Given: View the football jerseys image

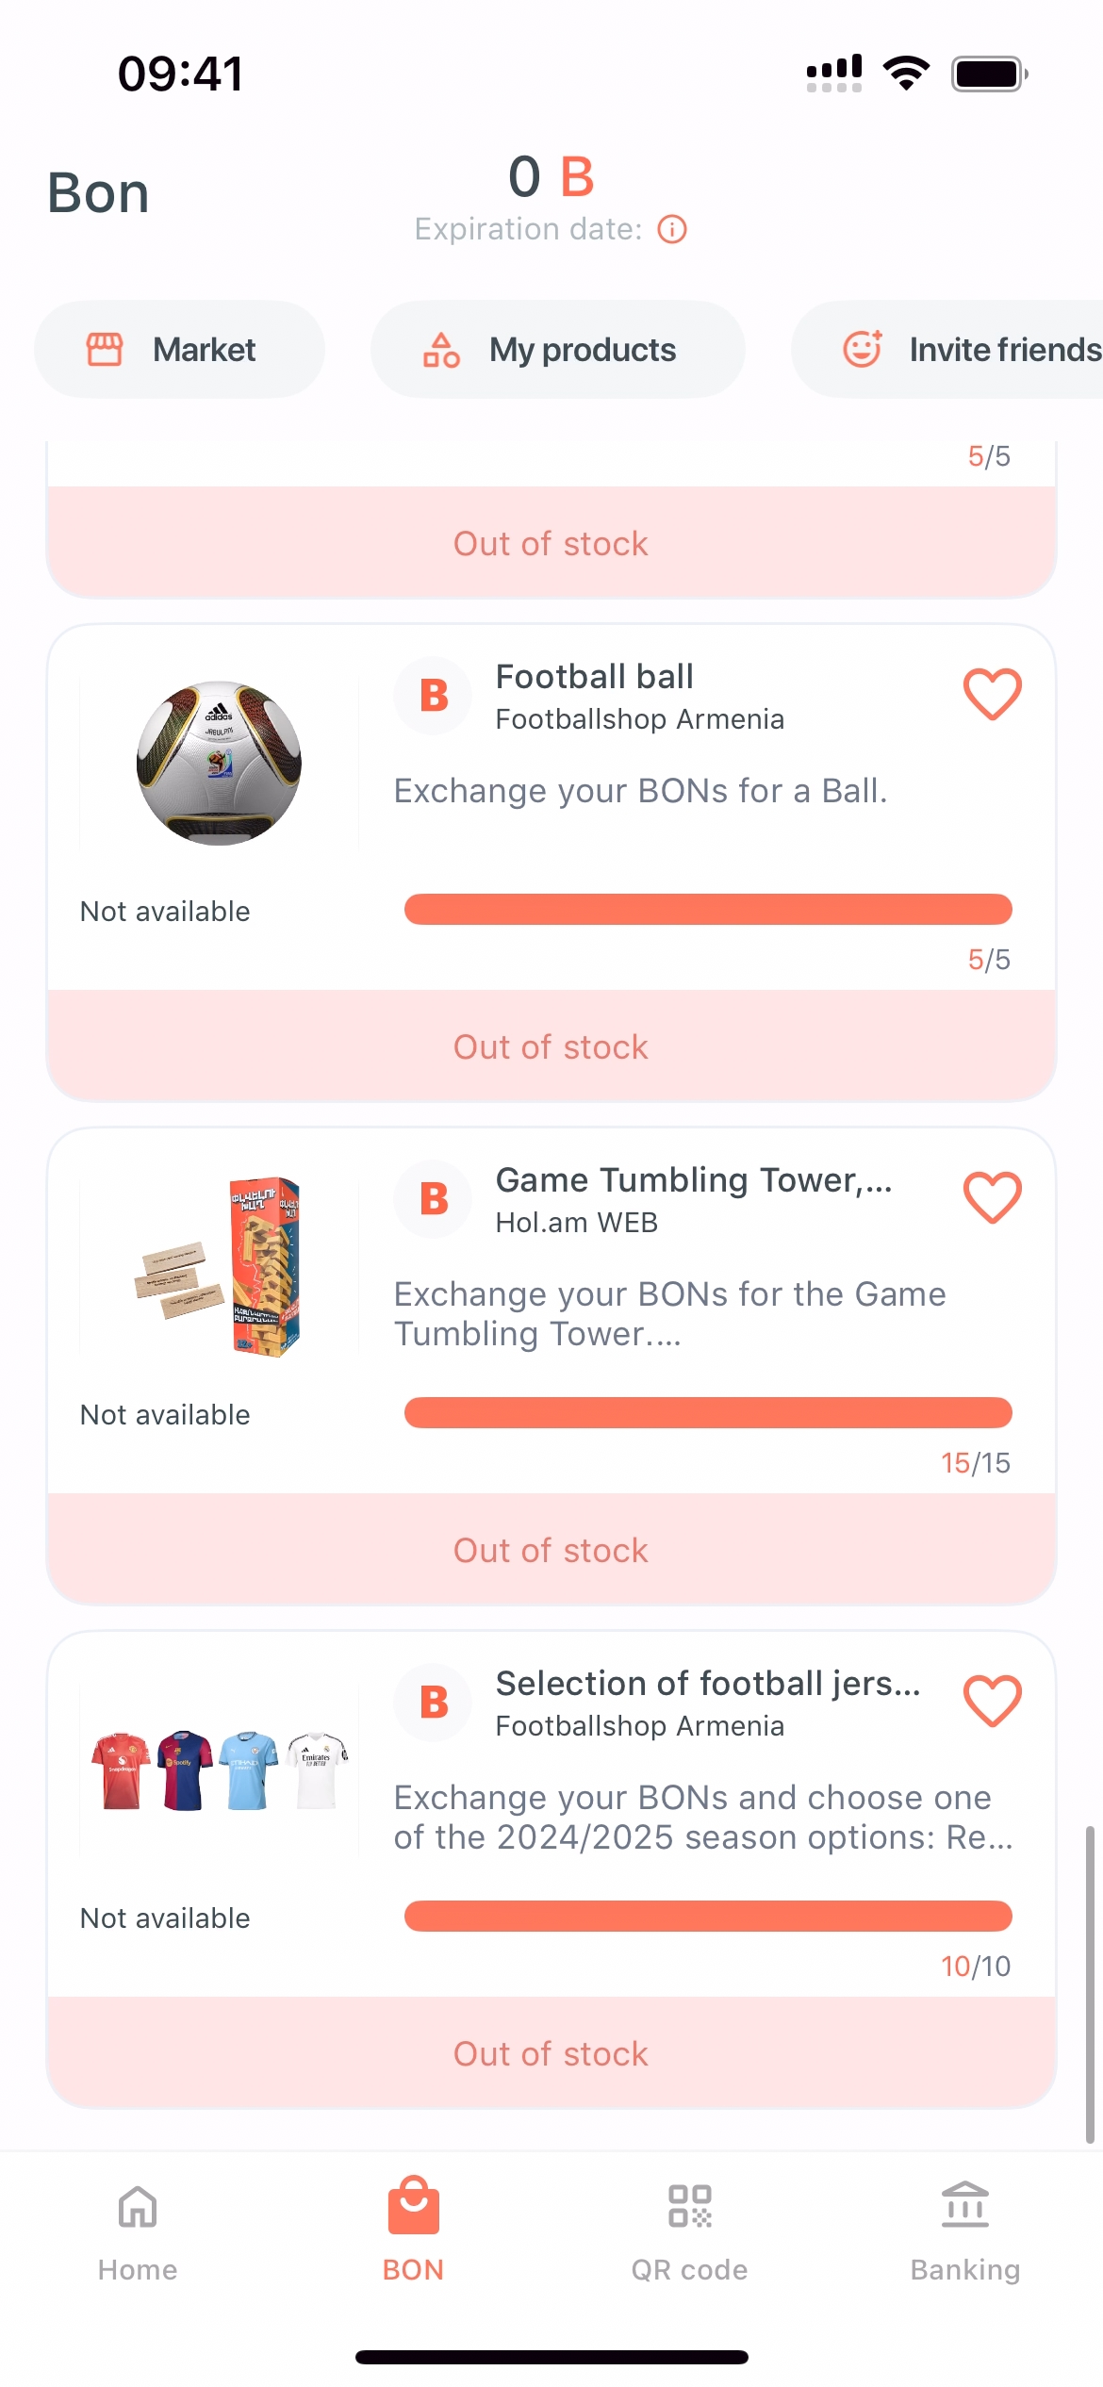Looking at the screenshot, I should click(219, 1770).
